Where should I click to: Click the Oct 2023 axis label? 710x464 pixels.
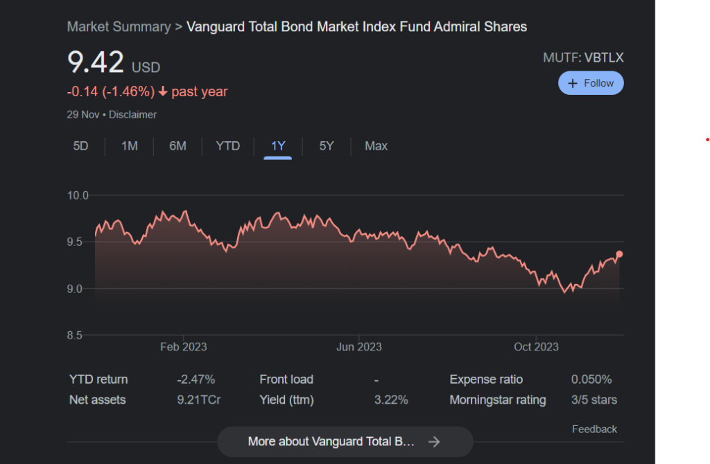click(x=536, y=347)
